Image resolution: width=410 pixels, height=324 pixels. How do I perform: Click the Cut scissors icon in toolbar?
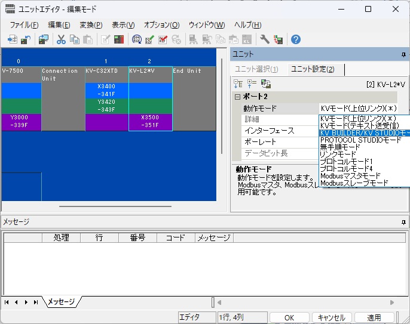coord(61,39)
